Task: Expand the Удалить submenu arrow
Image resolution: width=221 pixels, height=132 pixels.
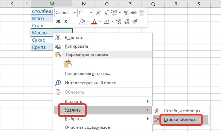Action: tap(148, 110)
